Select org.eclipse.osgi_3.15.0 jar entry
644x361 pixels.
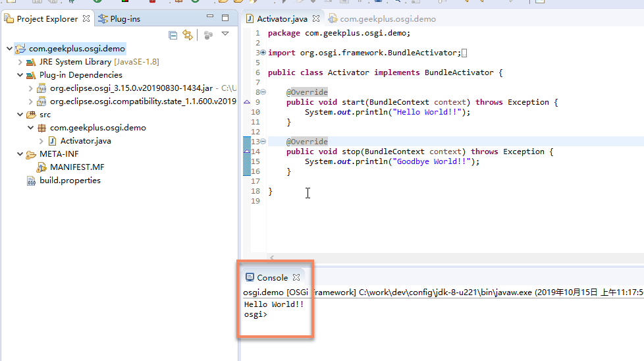coord(132,88)
